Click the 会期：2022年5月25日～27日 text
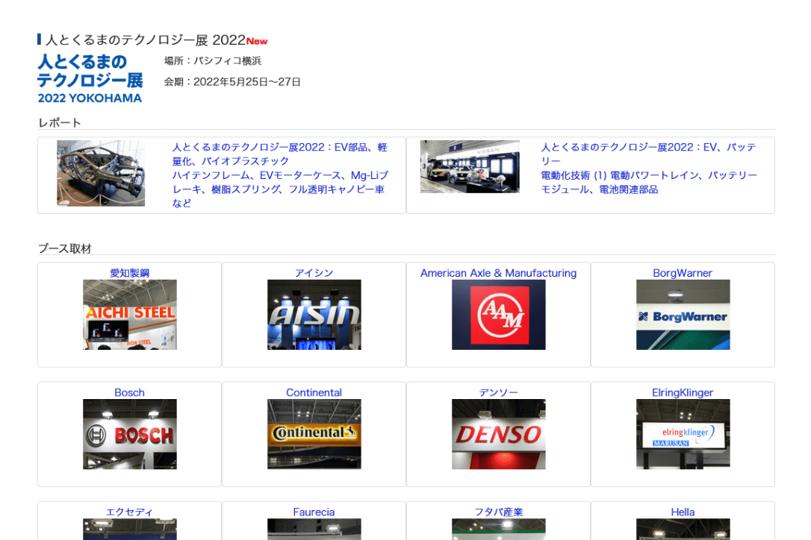811x540 pixels. click(x=232, y=81)
